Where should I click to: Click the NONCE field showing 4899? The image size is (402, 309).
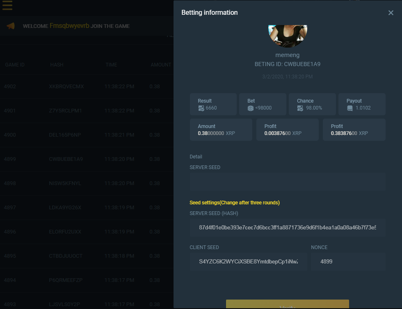(348, 261)
